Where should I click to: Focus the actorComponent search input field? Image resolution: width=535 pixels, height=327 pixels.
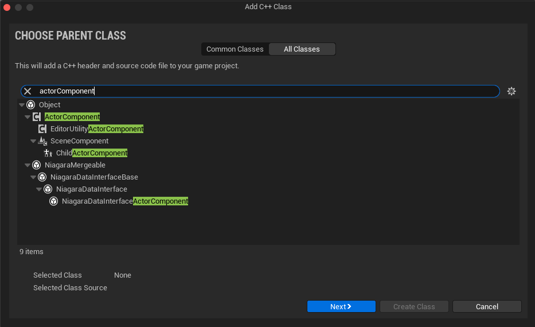(260, 91)
